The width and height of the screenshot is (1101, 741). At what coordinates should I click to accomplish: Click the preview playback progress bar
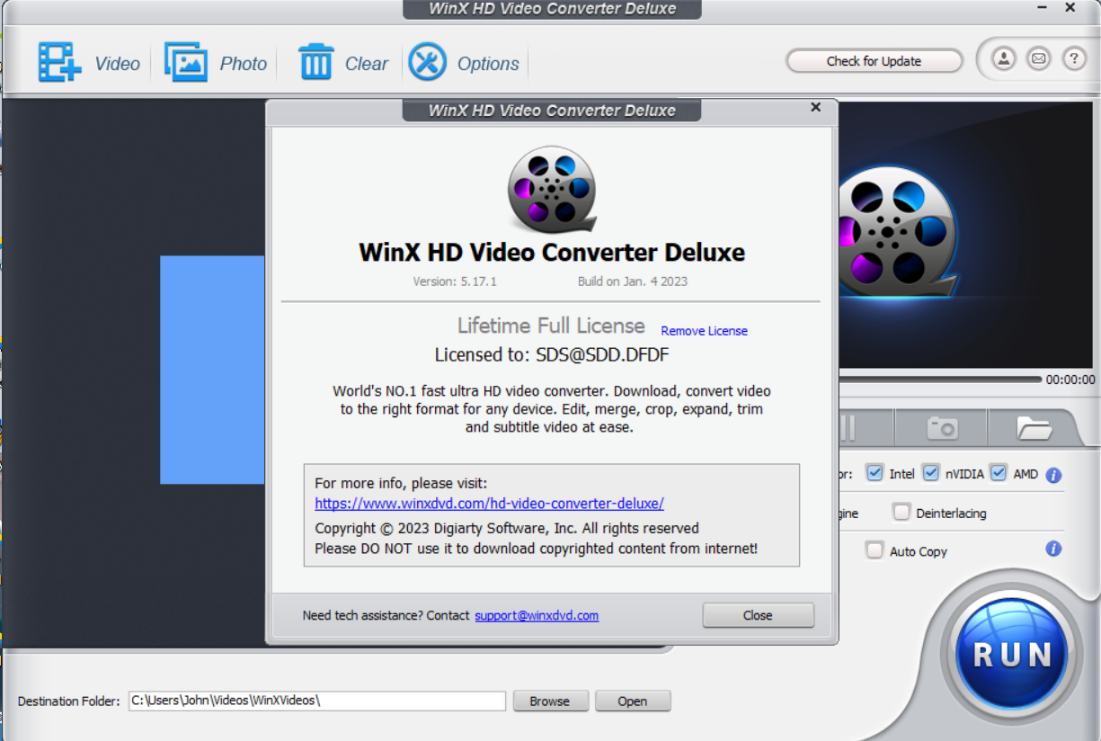coord(939,379)
